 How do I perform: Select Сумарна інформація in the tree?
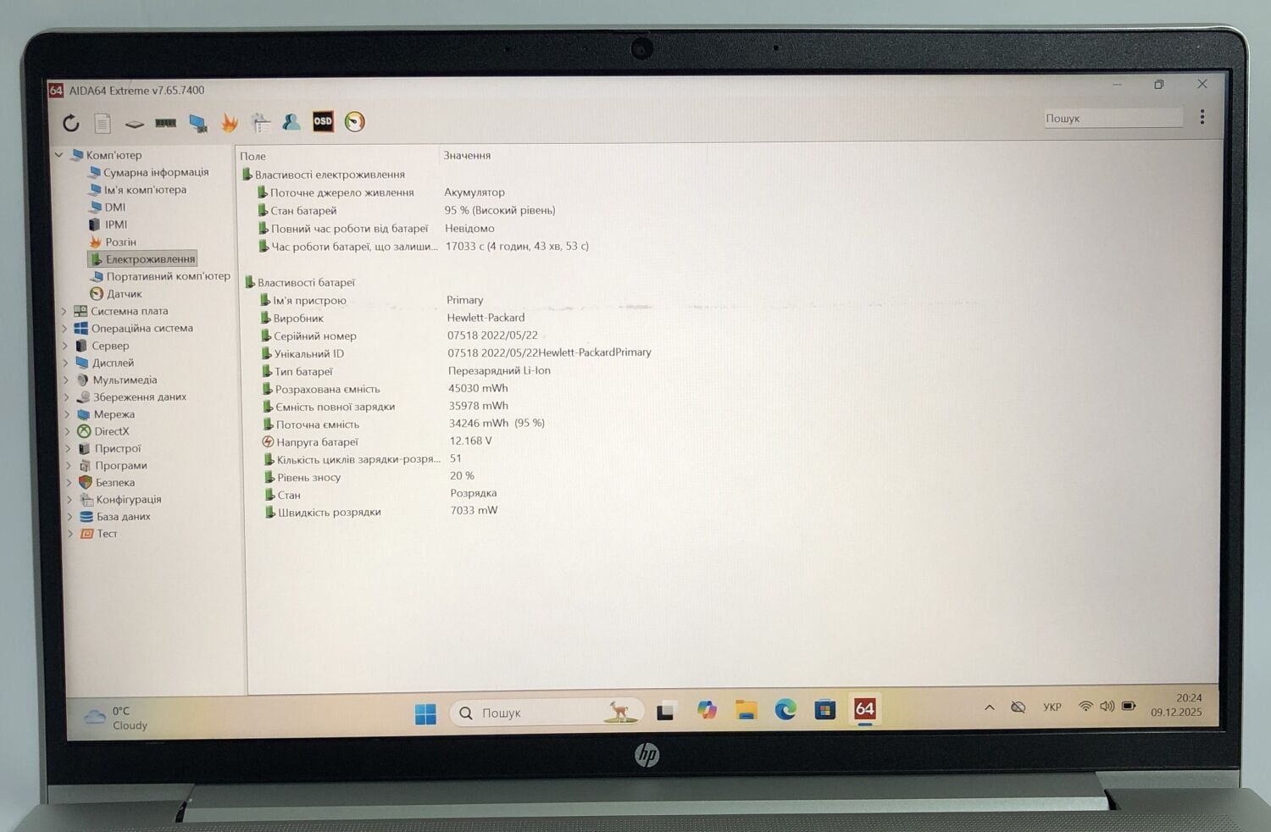(x=155, y=173)
